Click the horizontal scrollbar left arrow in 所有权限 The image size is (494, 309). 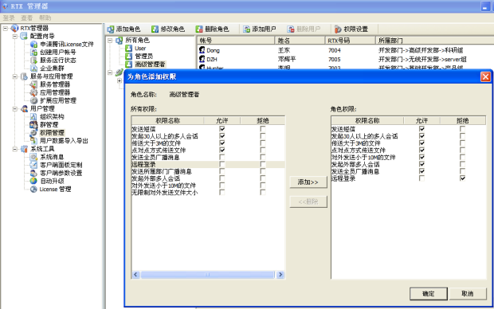tap(135, 275)
